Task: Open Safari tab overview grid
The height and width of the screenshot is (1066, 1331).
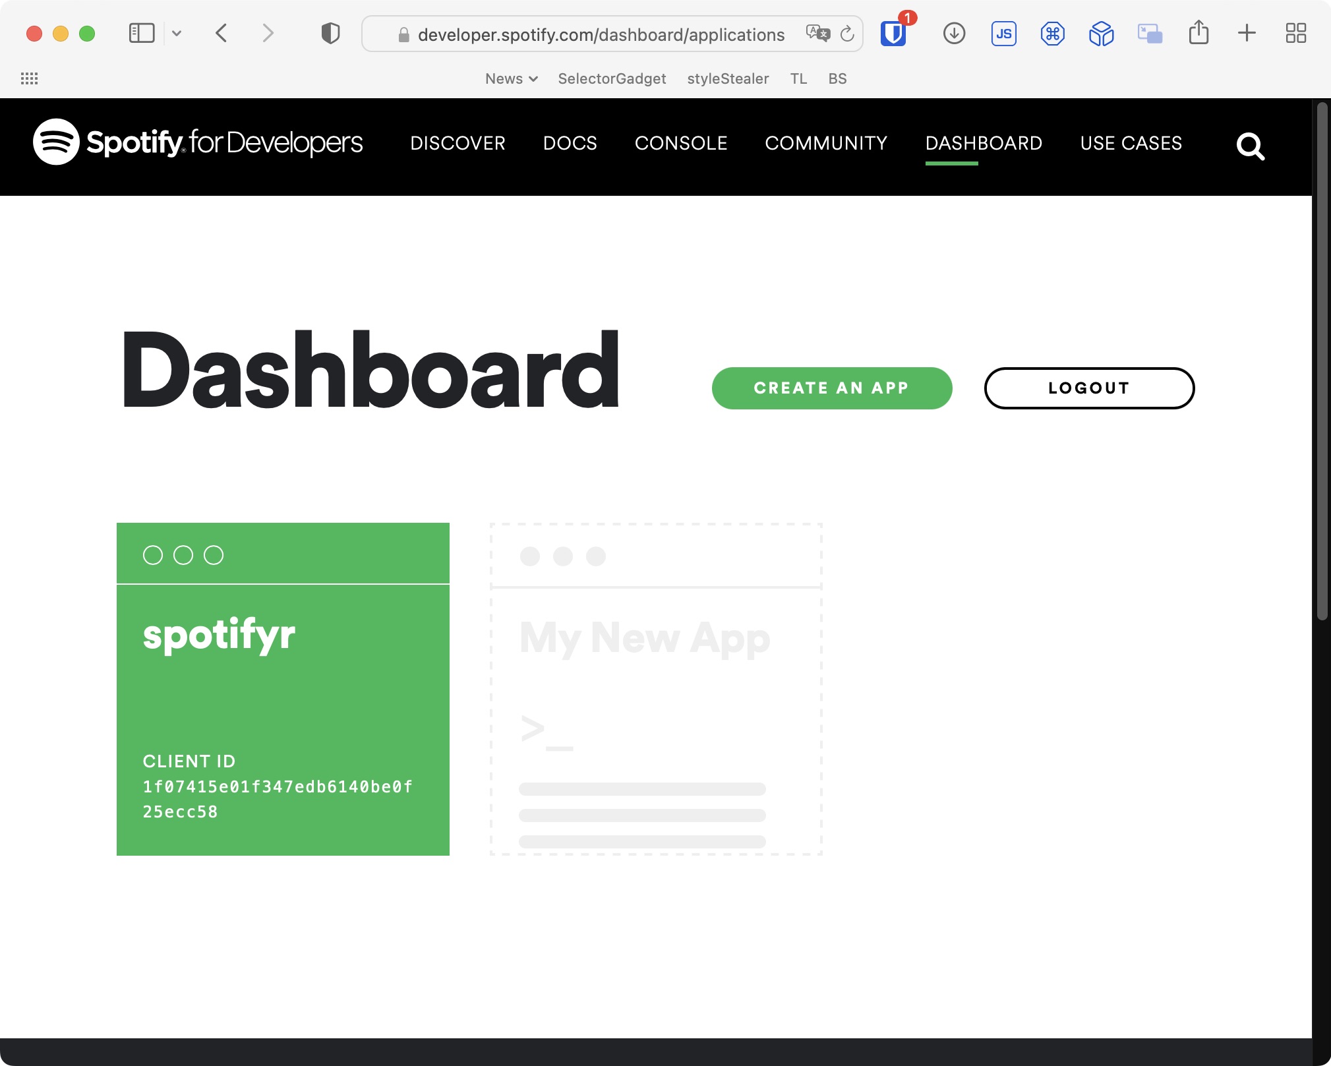Action: [x=1295, y=33]
